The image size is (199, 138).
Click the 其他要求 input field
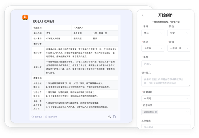(x=166, y=127)
